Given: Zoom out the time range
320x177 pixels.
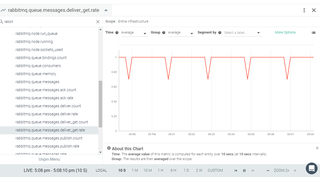Looking at the screenshot, I should (x=268, y=171).
